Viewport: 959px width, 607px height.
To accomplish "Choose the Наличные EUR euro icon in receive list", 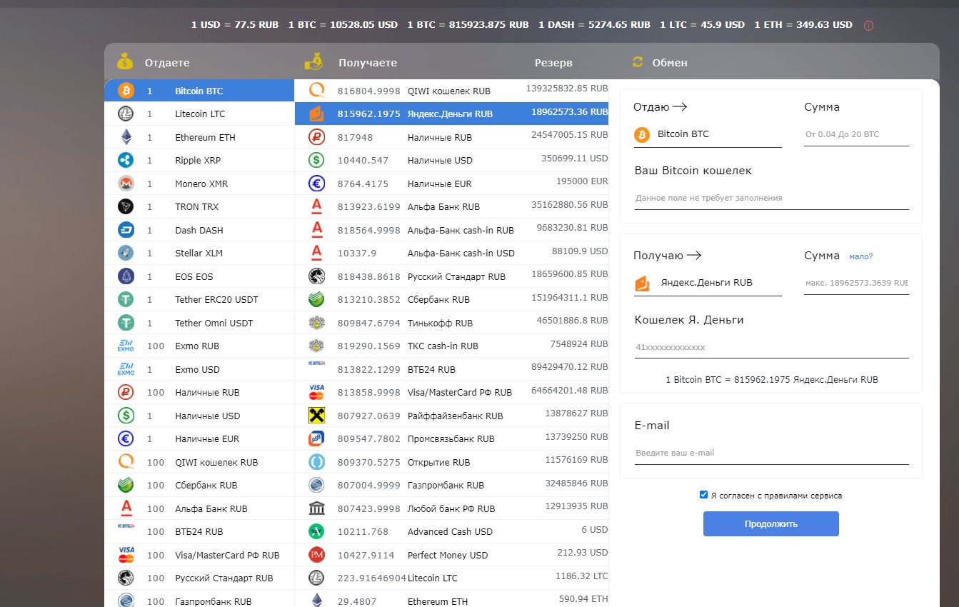I will [x=317, y=184].
